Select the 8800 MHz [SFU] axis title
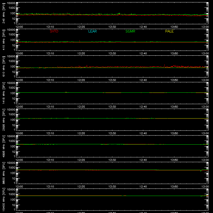The height and width of the screenshot is (213, 213). [x=4, y=173]
